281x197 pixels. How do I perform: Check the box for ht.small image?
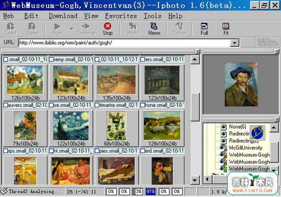(x=52, y=151)
